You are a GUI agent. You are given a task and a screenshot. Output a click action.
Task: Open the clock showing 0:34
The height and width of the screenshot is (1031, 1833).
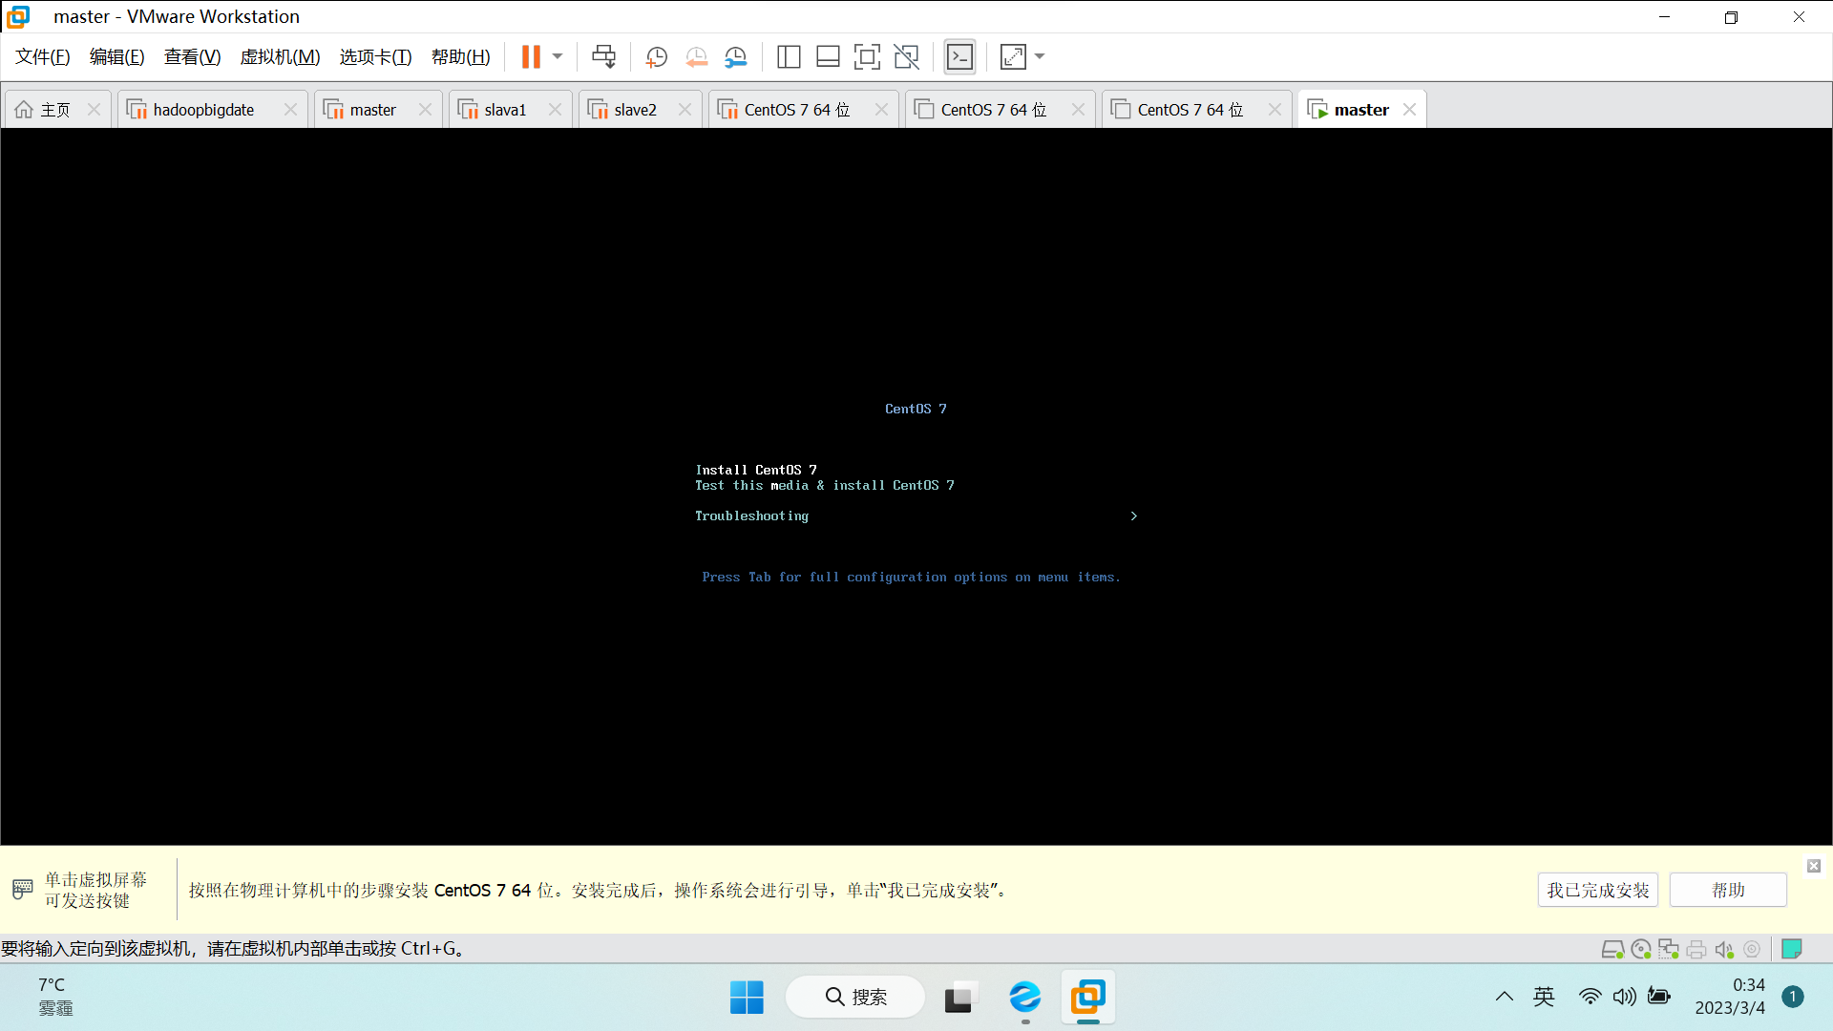click(x=1730, y=997)
